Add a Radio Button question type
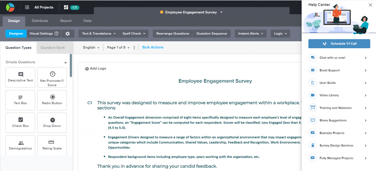 point(52,100)
